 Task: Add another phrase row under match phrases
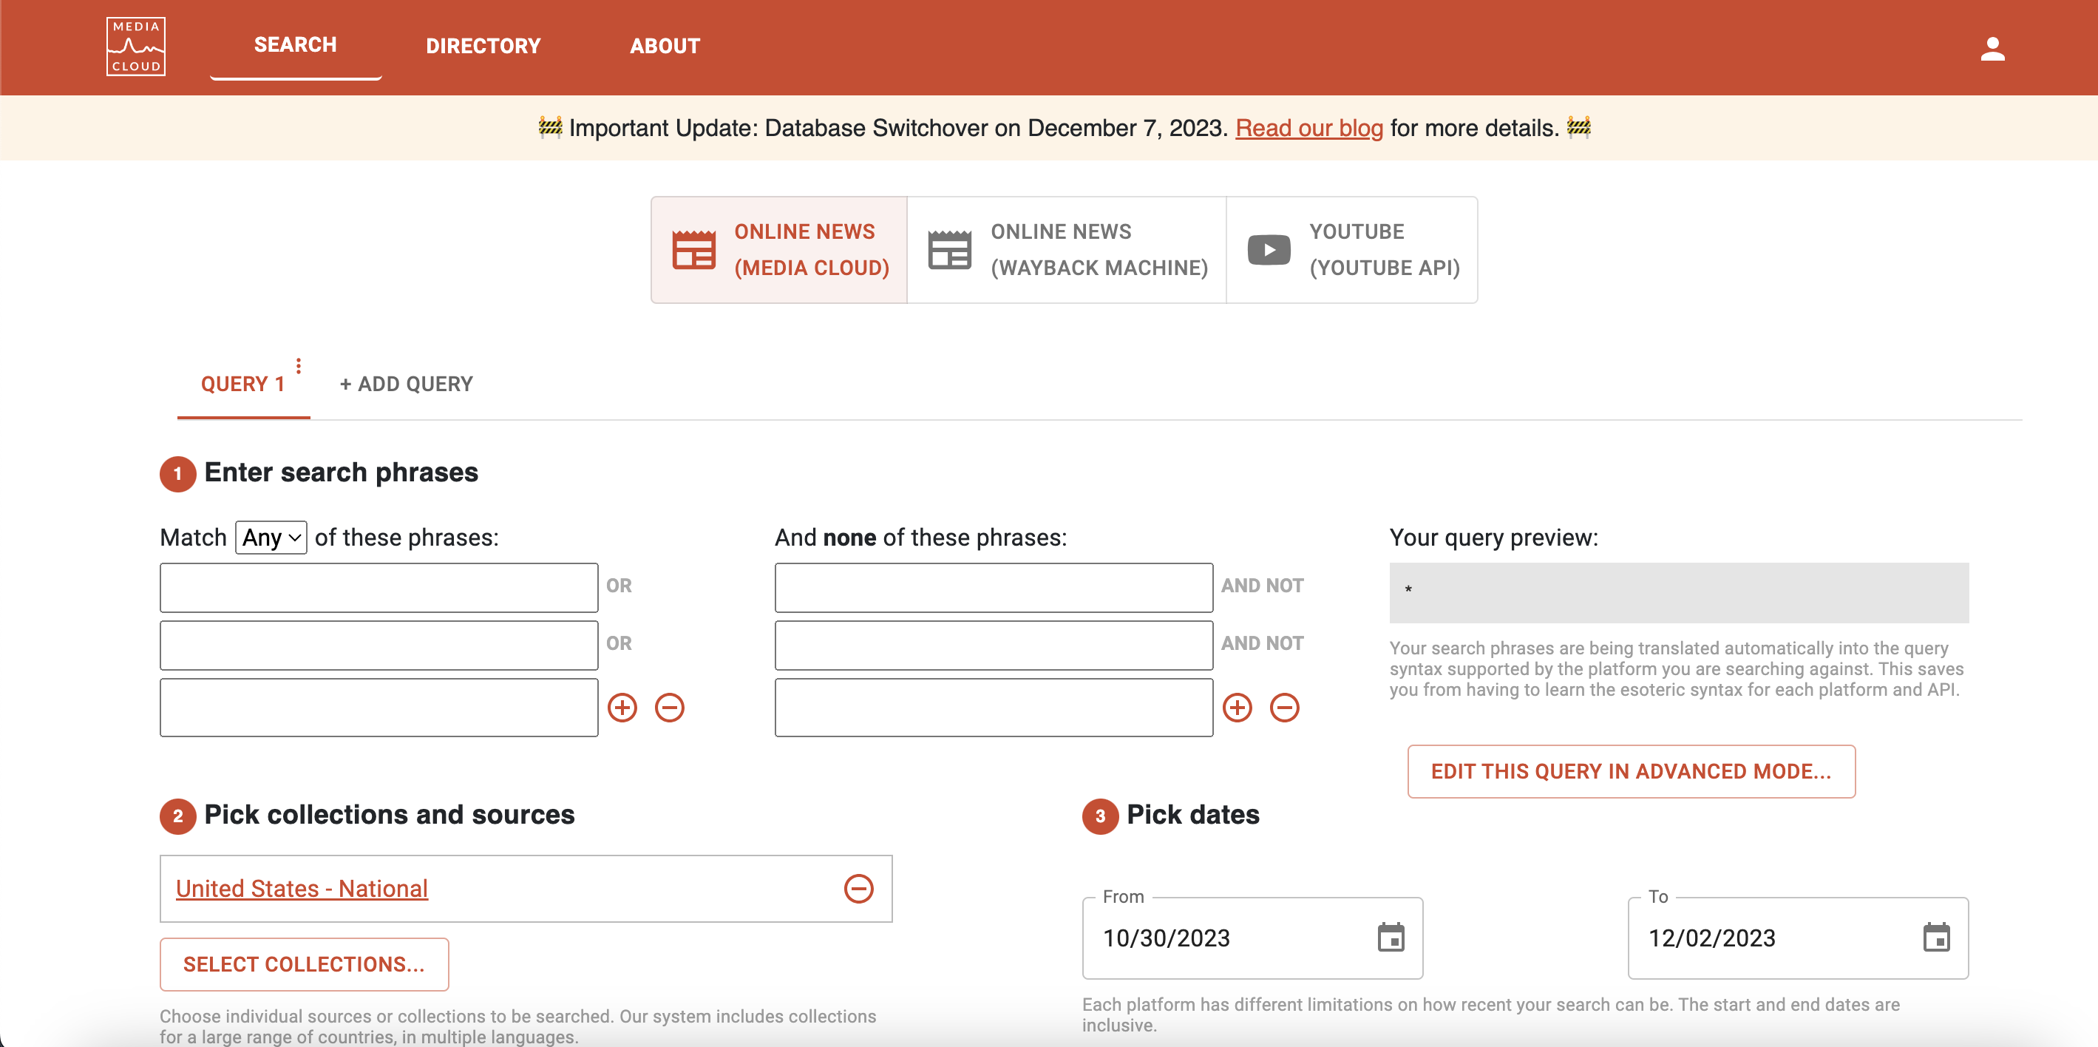pyautogui.click(x=622, y=707)
